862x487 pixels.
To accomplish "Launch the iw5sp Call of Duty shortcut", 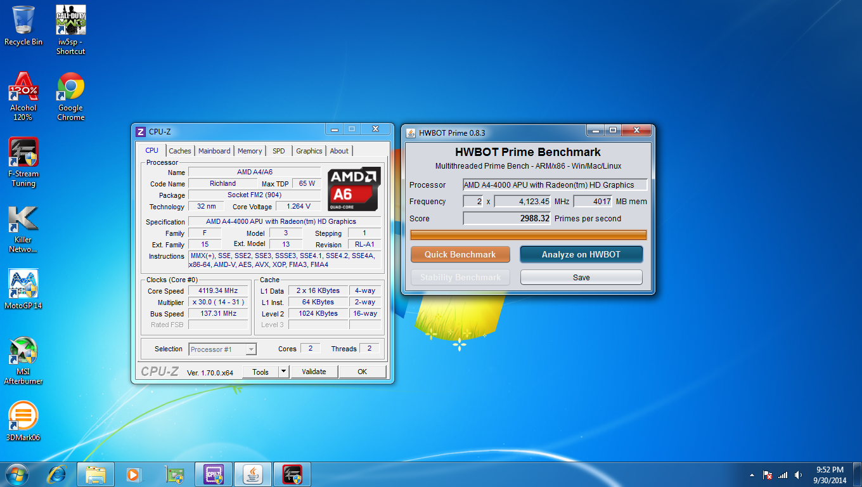I will pyautogui.click(x=71, y=30).
